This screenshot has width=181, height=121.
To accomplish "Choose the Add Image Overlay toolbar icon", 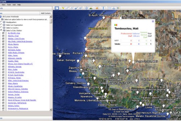I will click(76, 8).
